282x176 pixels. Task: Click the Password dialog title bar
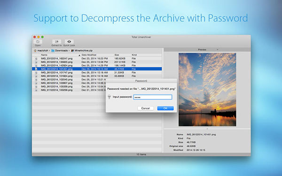click(x=141, y=81)
